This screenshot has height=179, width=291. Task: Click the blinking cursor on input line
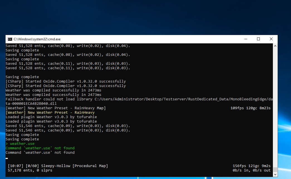(x=7, y=158)
